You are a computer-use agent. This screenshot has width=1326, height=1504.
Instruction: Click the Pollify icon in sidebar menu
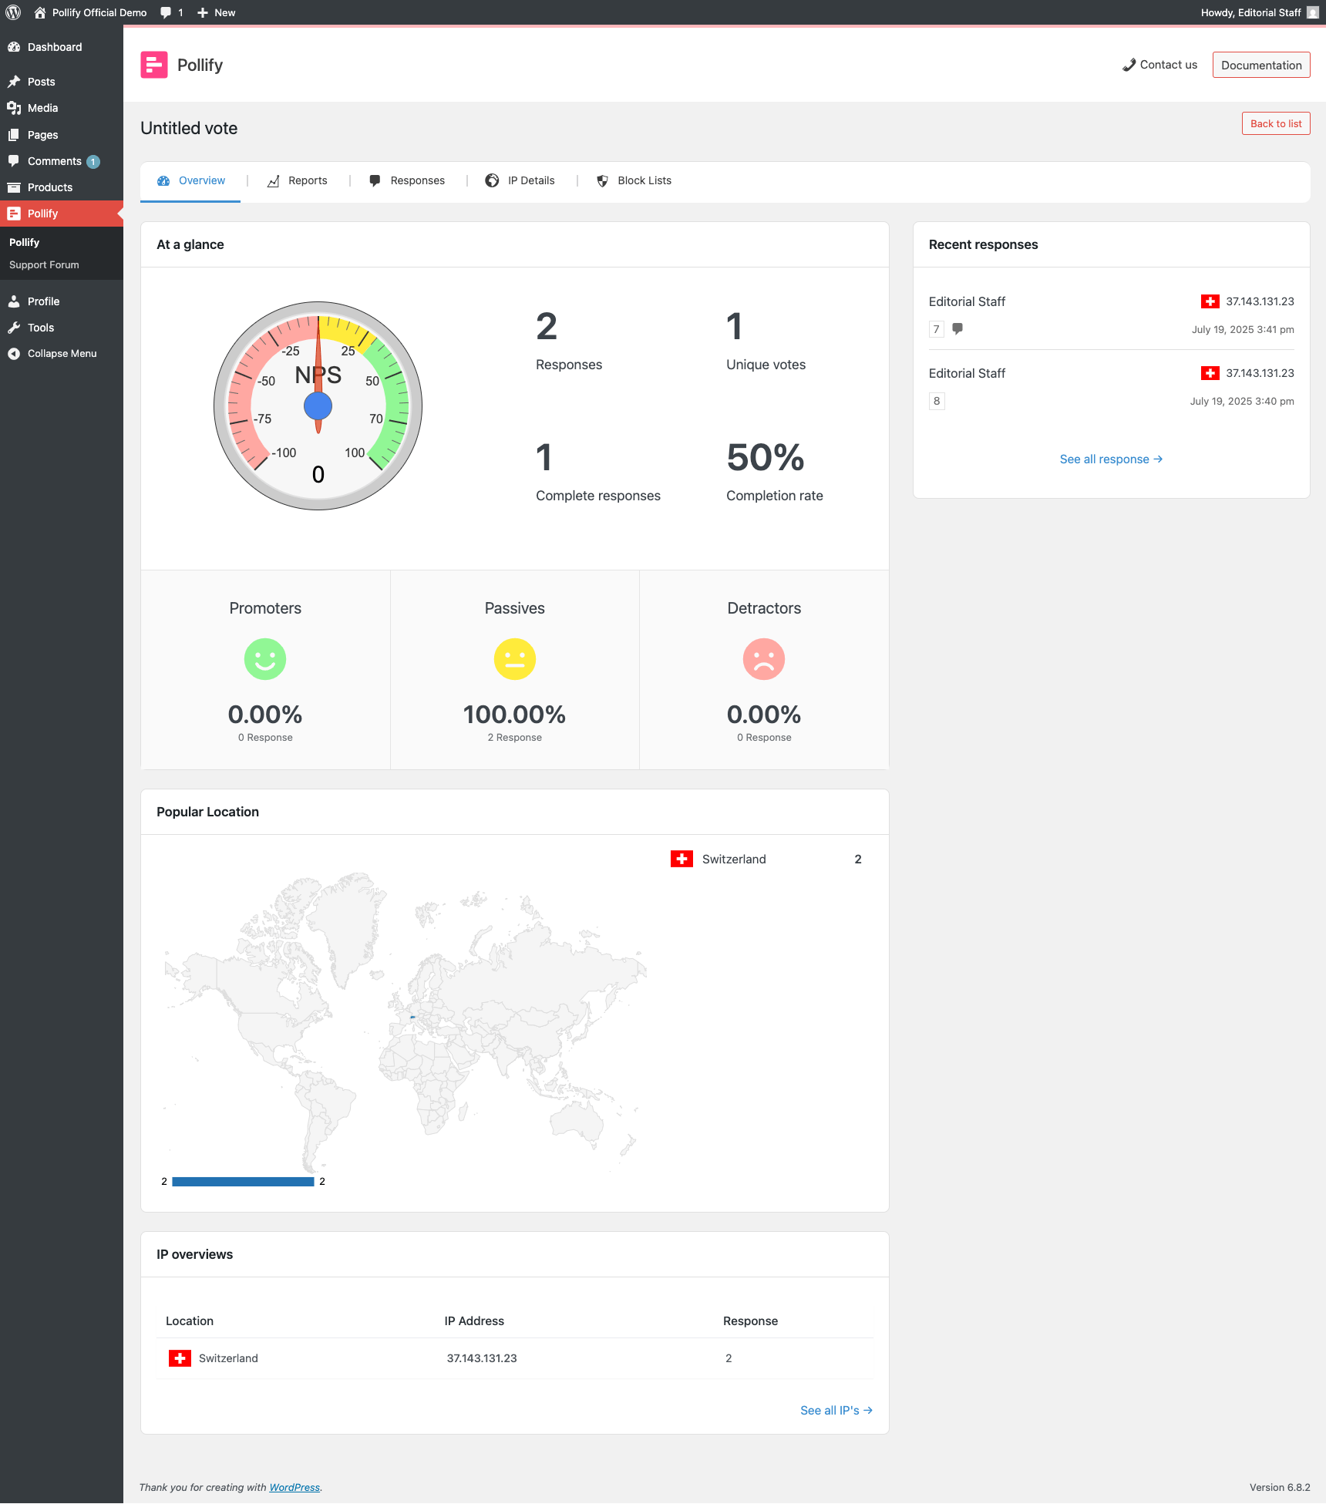coord(14,214)
